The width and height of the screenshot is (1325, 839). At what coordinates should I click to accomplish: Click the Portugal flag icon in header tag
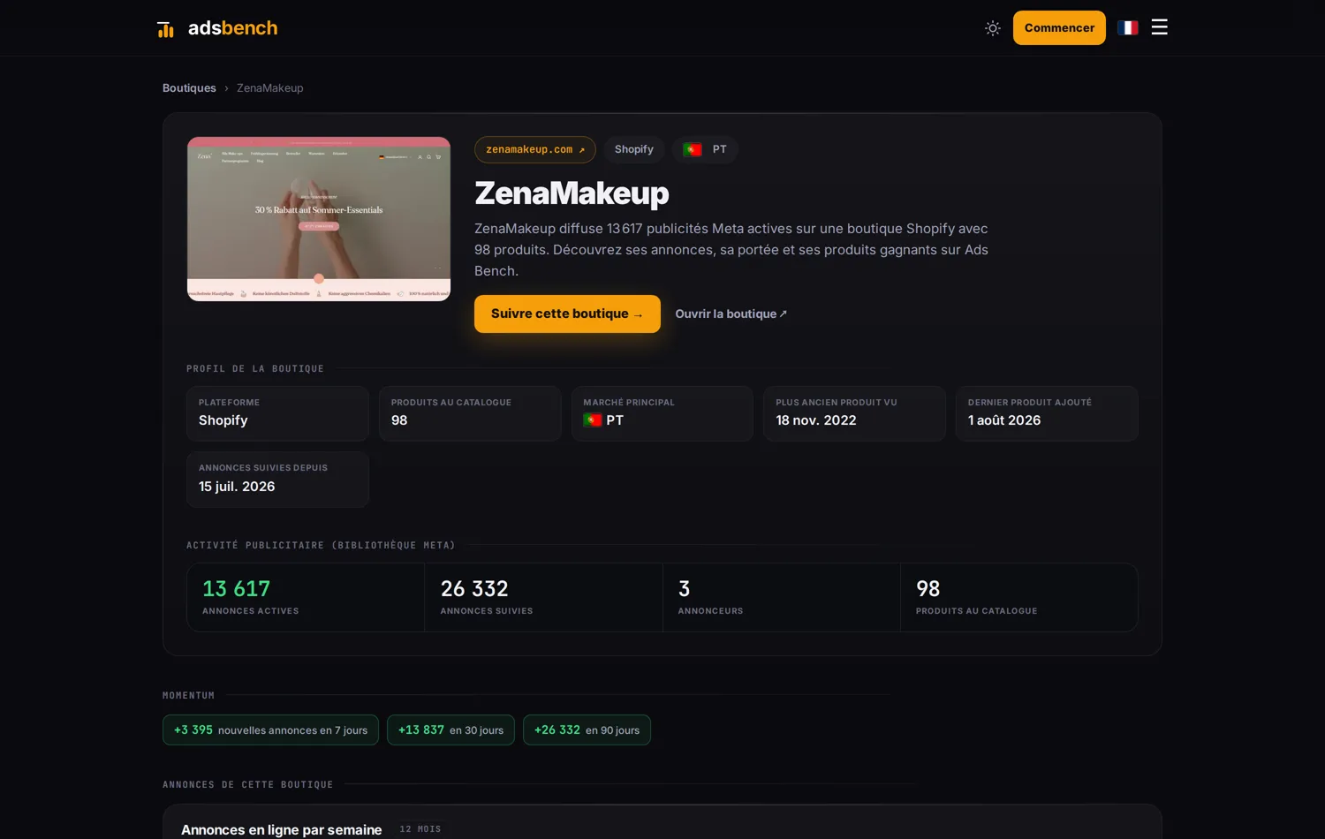pos(693,149)
